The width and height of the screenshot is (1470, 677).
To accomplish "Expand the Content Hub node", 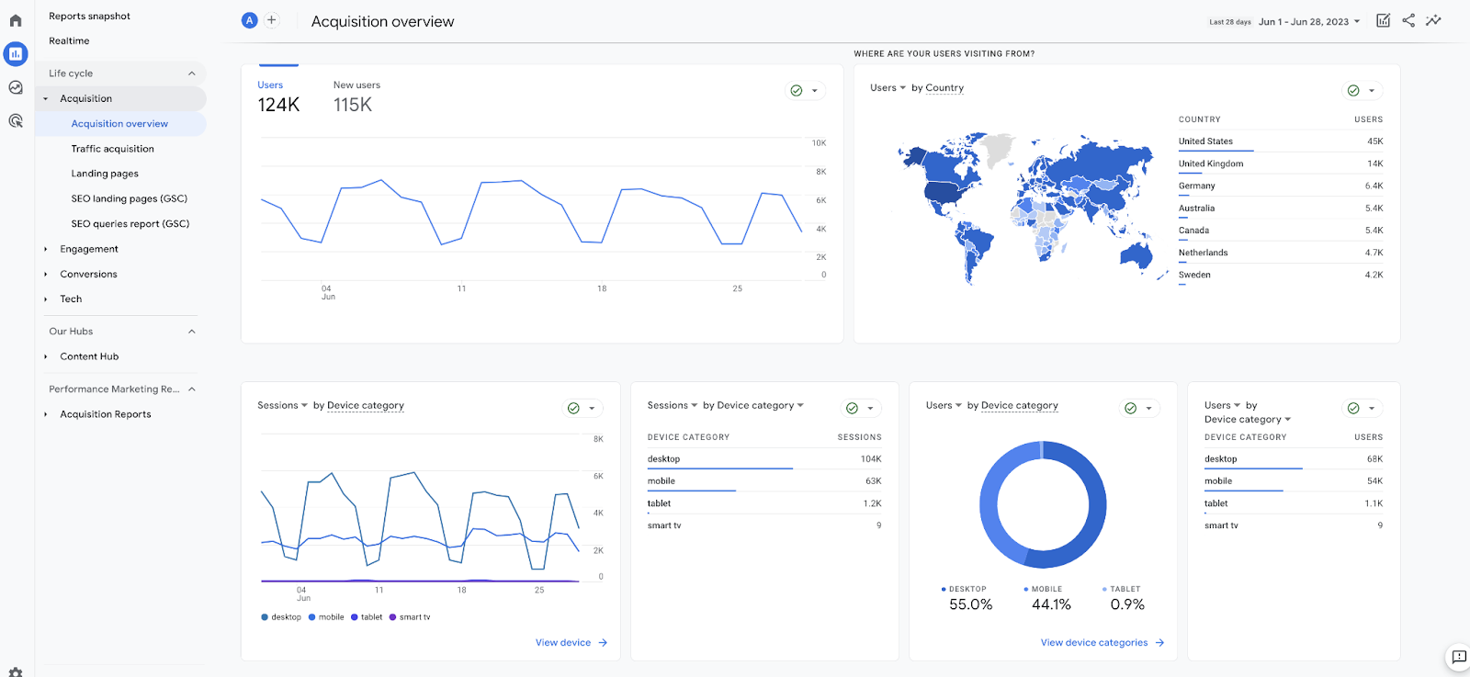I will click(45, 356).
